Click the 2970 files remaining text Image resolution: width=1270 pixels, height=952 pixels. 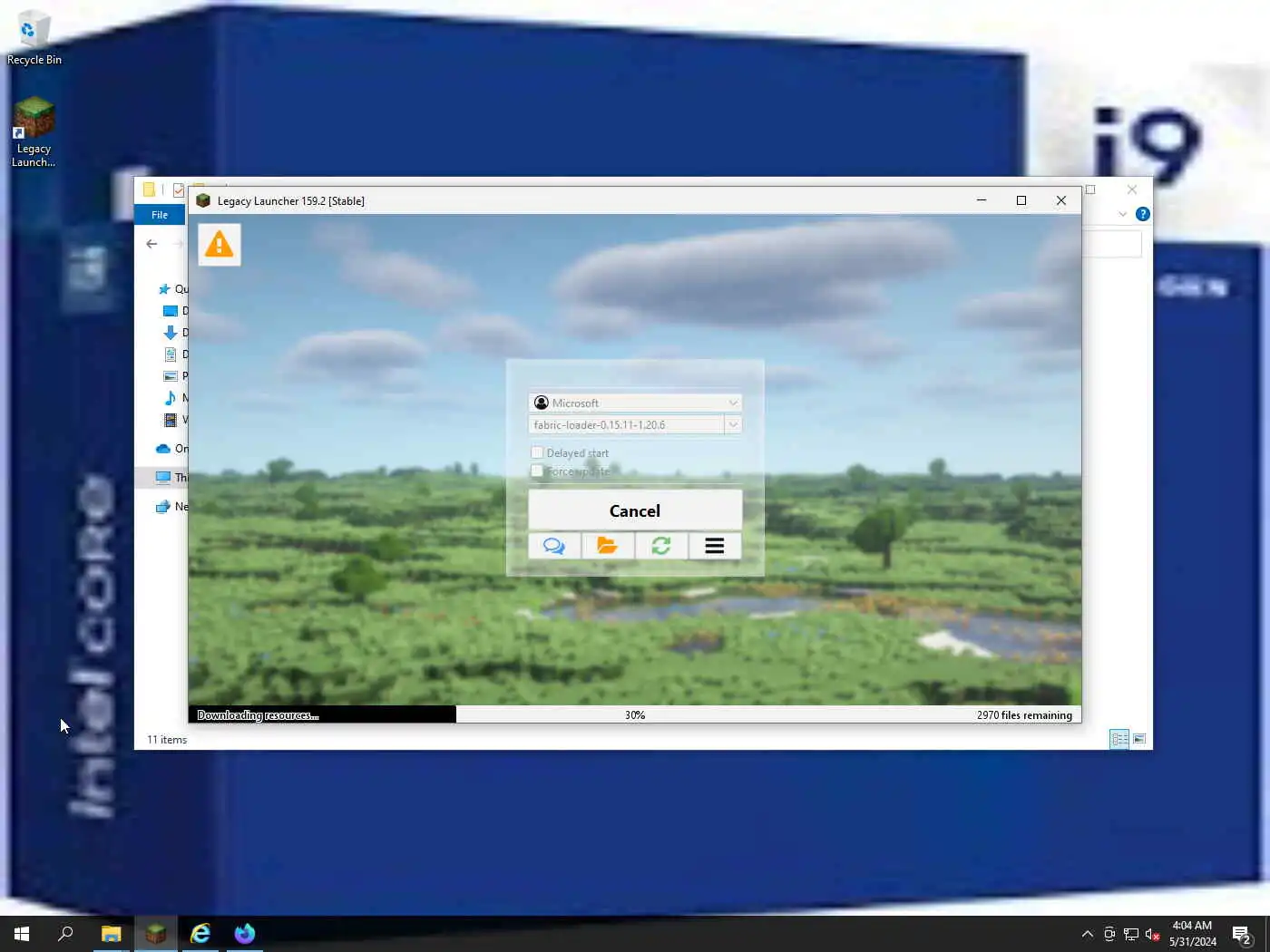[1024, 715]
